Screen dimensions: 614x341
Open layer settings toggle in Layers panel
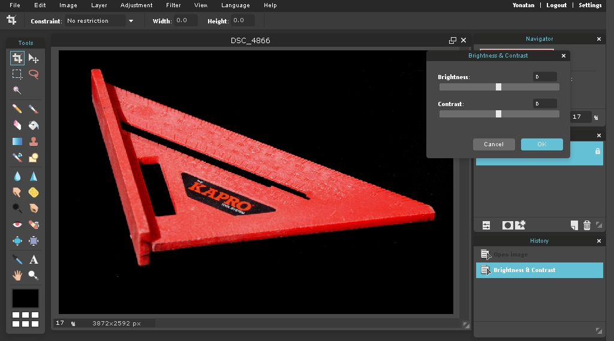tap(486, 225)
